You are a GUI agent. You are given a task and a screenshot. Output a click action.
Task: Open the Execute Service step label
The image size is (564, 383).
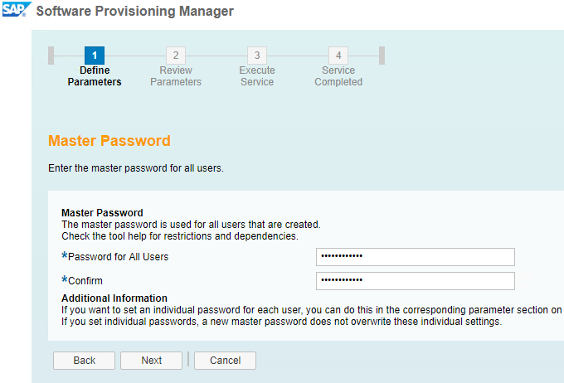click(257, 76)
